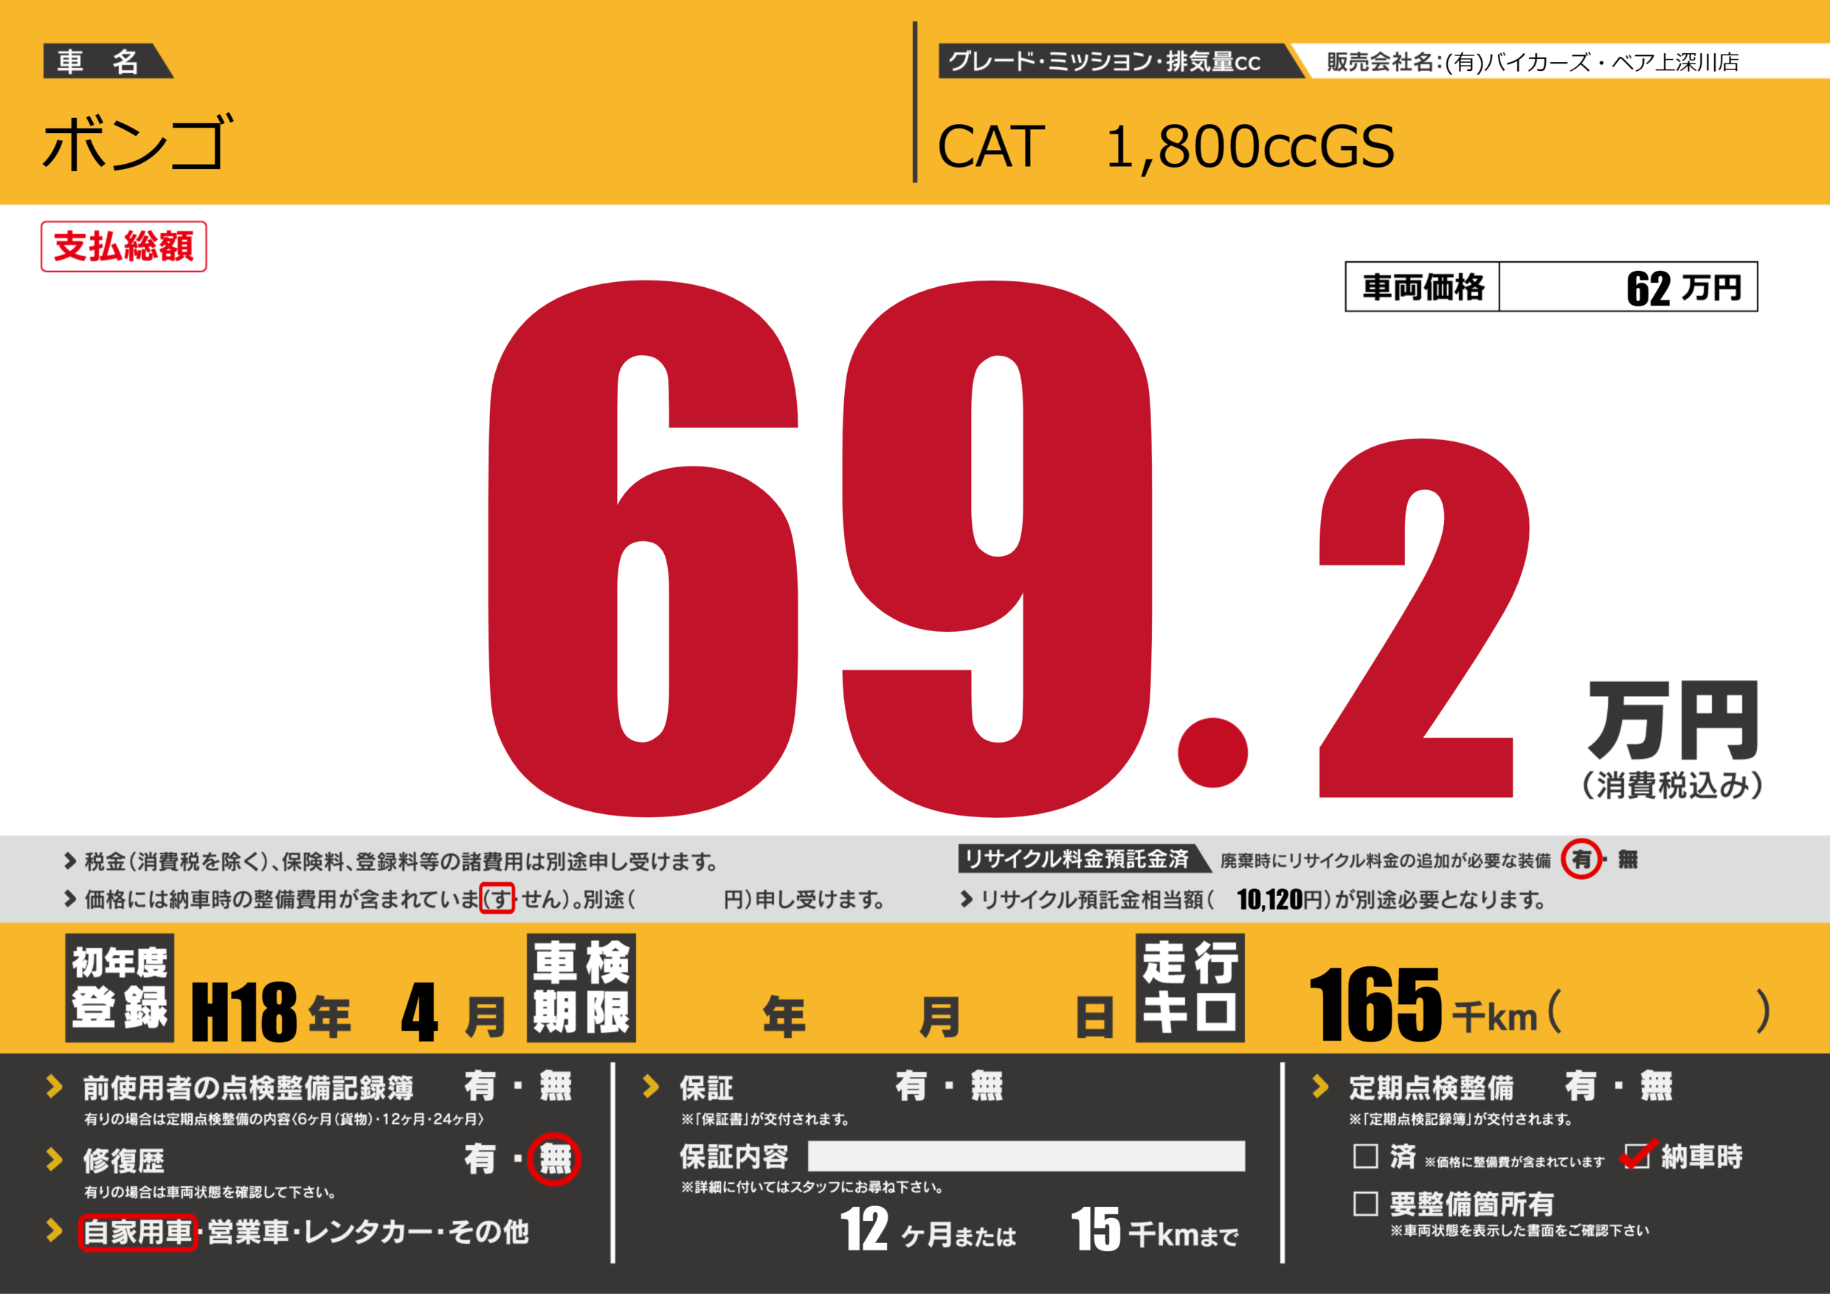Click dark chevron before 税金(消費税を除く) line
The image size is (1830, 1294).
pyautogui.click(x=70, y=861)
